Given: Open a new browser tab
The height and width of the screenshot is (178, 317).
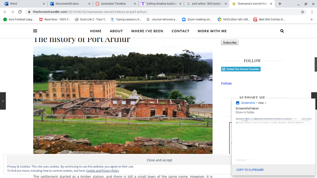Looking at the screenshot, I should coord(280,3).
